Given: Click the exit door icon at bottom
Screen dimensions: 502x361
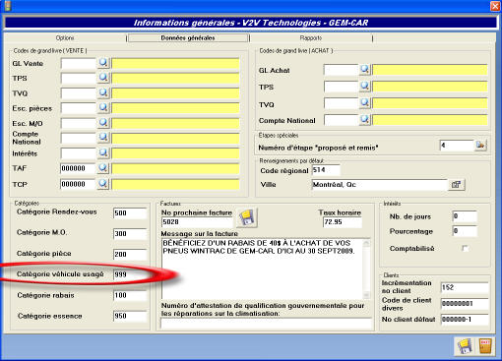Looking at the screenshot, I should (485, 346).
